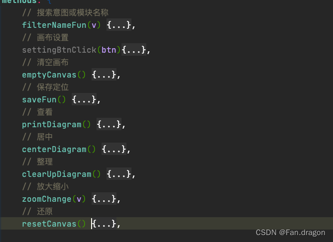
Task: Unfold the zoomChange method body
Action: tap(104, 199)
